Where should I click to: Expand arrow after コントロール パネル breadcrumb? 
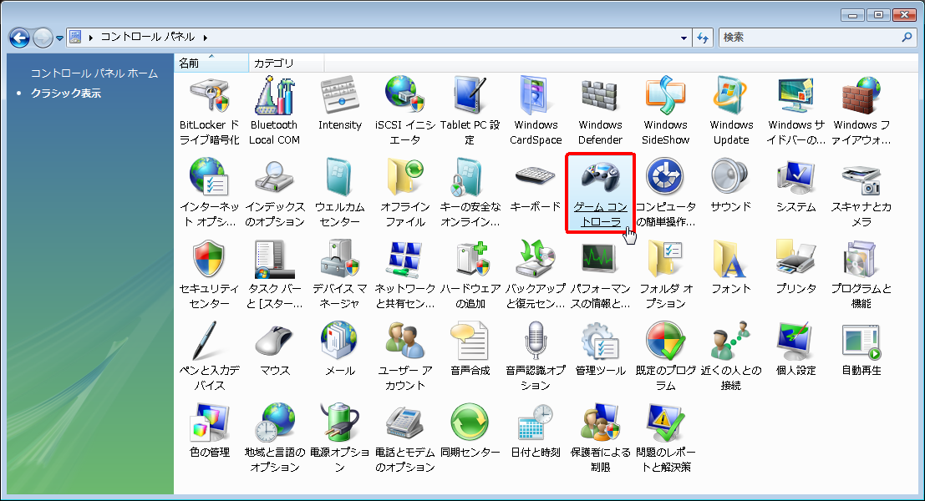click(x=206, y=37)
